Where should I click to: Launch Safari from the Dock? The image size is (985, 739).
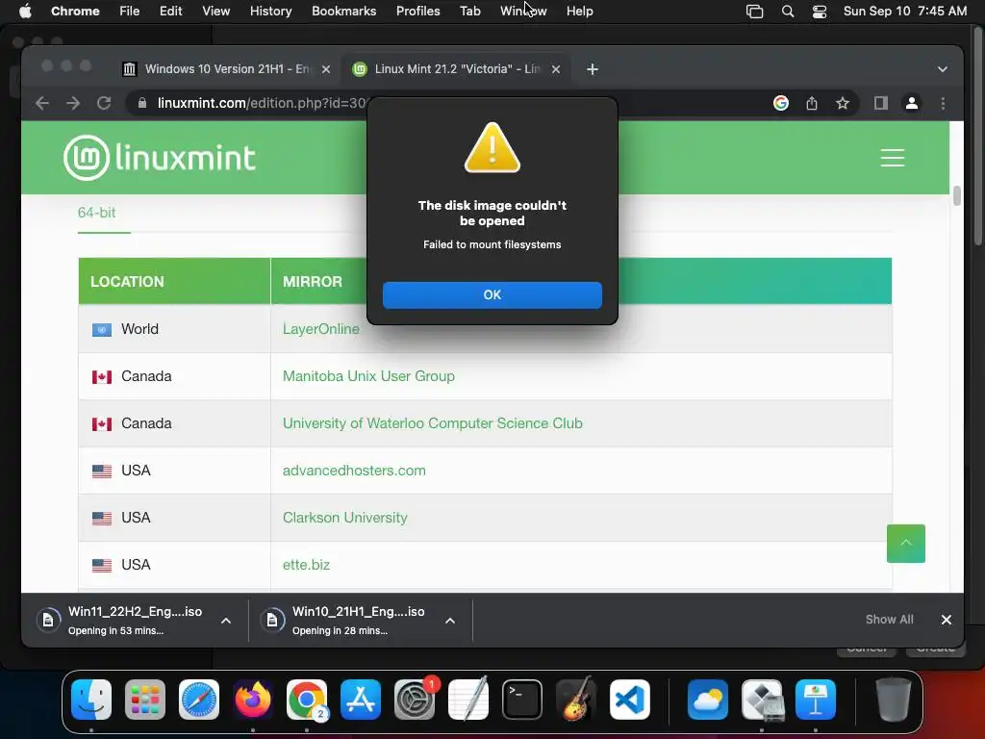[199, 699]
